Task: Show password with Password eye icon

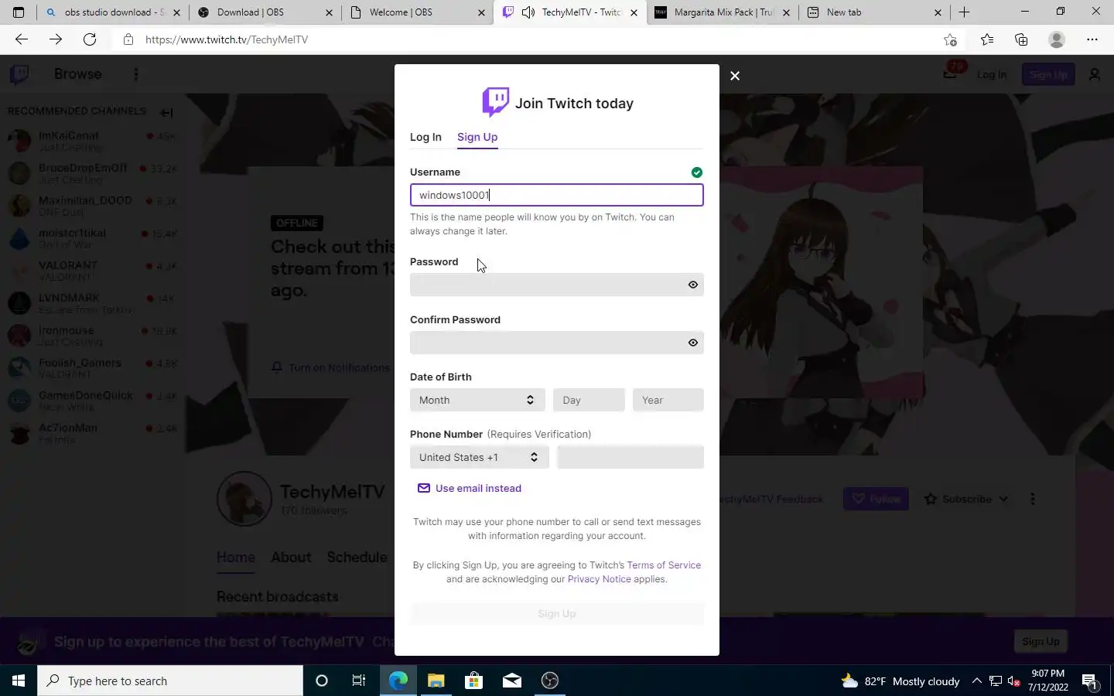Action: [x=693, y=285]
